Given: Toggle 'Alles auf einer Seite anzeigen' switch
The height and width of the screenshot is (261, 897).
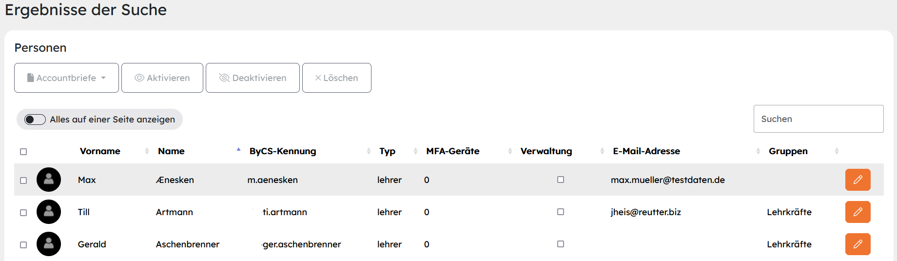Looking at the screenshot, I should point(35,120).
